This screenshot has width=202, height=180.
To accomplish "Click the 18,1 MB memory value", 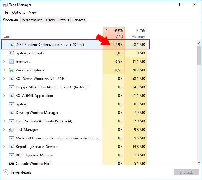I will pos(139,45).
